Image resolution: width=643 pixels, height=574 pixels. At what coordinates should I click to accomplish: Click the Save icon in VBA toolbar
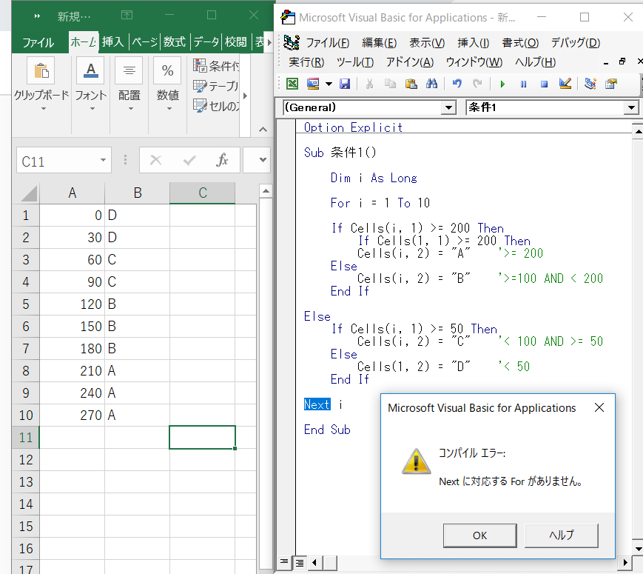[345, 84]
